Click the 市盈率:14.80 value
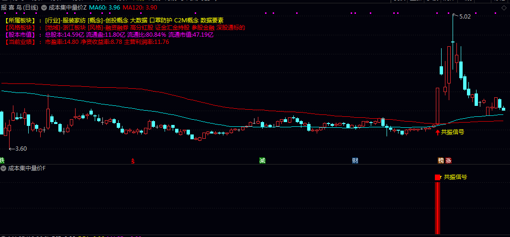 click(62, 42)
